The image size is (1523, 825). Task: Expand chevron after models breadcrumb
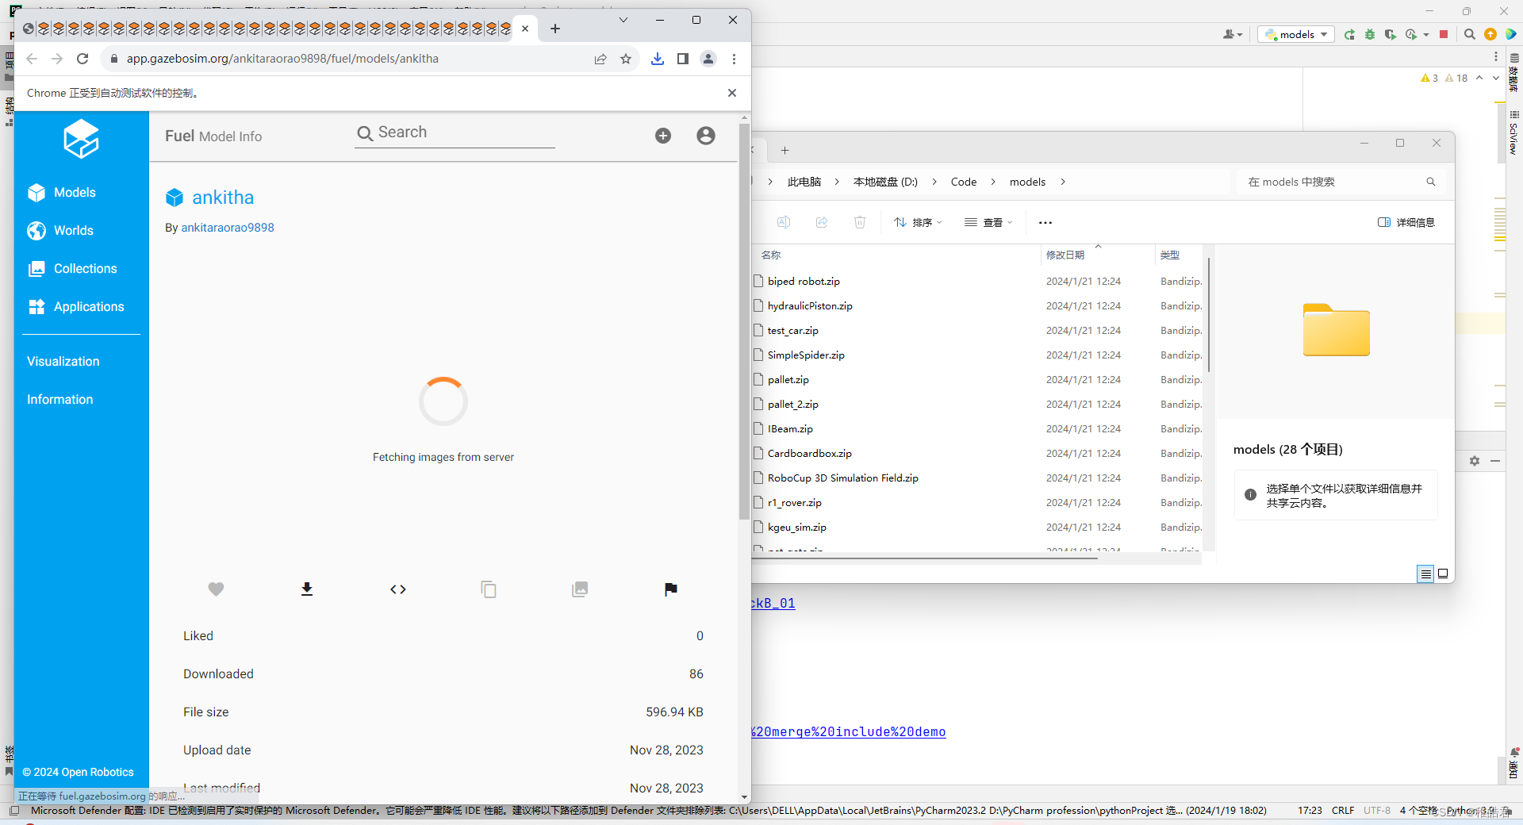pos(1063,182)
